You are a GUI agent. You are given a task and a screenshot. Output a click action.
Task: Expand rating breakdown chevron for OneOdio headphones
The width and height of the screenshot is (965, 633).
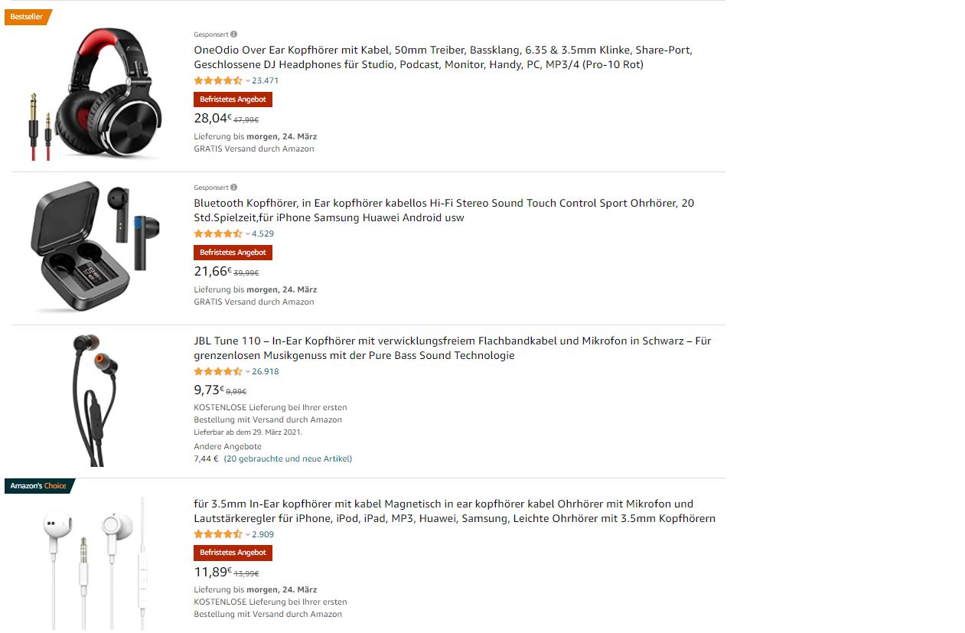(248, 80)
